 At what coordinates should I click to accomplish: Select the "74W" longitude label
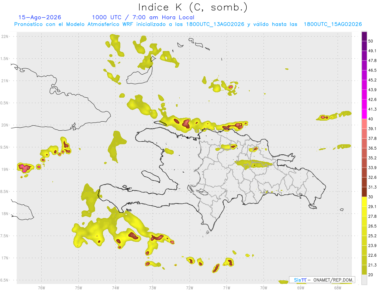(x=116, y=288)
